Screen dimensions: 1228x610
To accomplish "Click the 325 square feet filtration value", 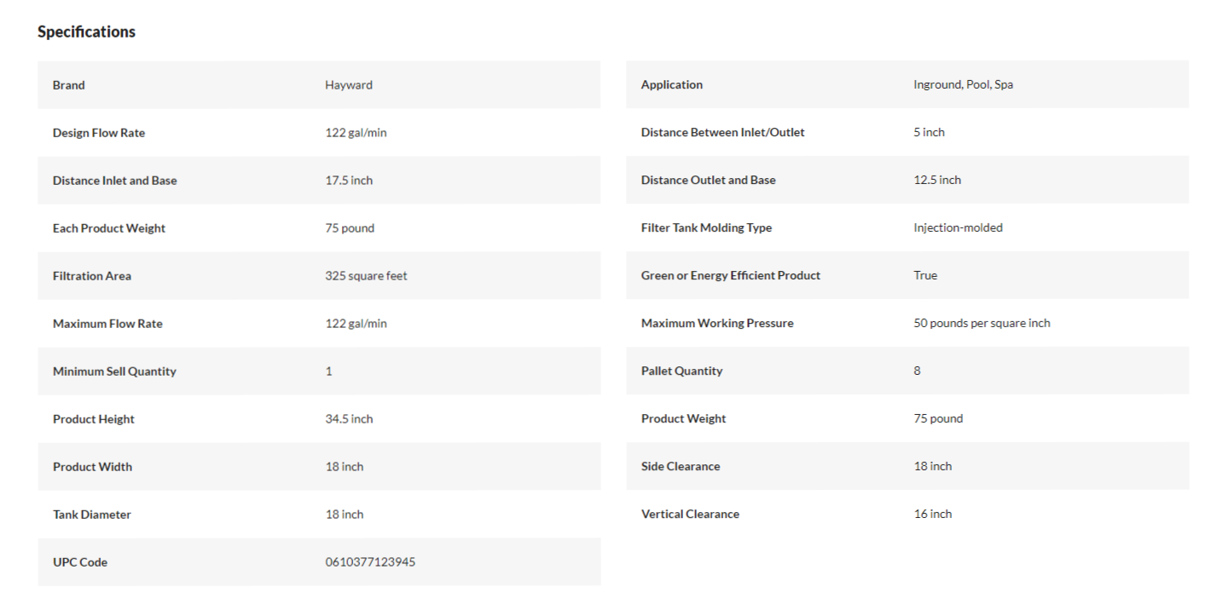I will (366, 276).
